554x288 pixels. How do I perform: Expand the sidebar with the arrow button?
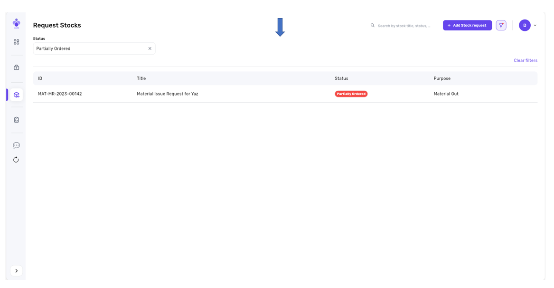17,271
